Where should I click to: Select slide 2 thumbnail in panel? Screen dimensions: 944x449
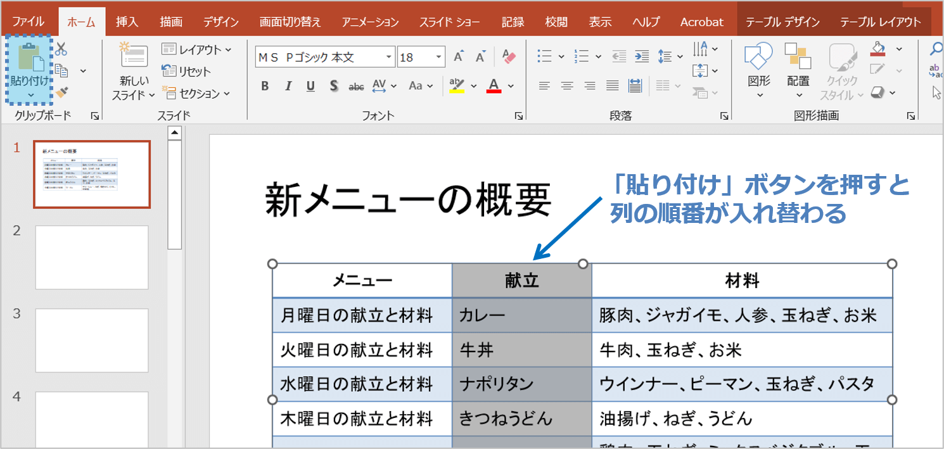point(92,257)
